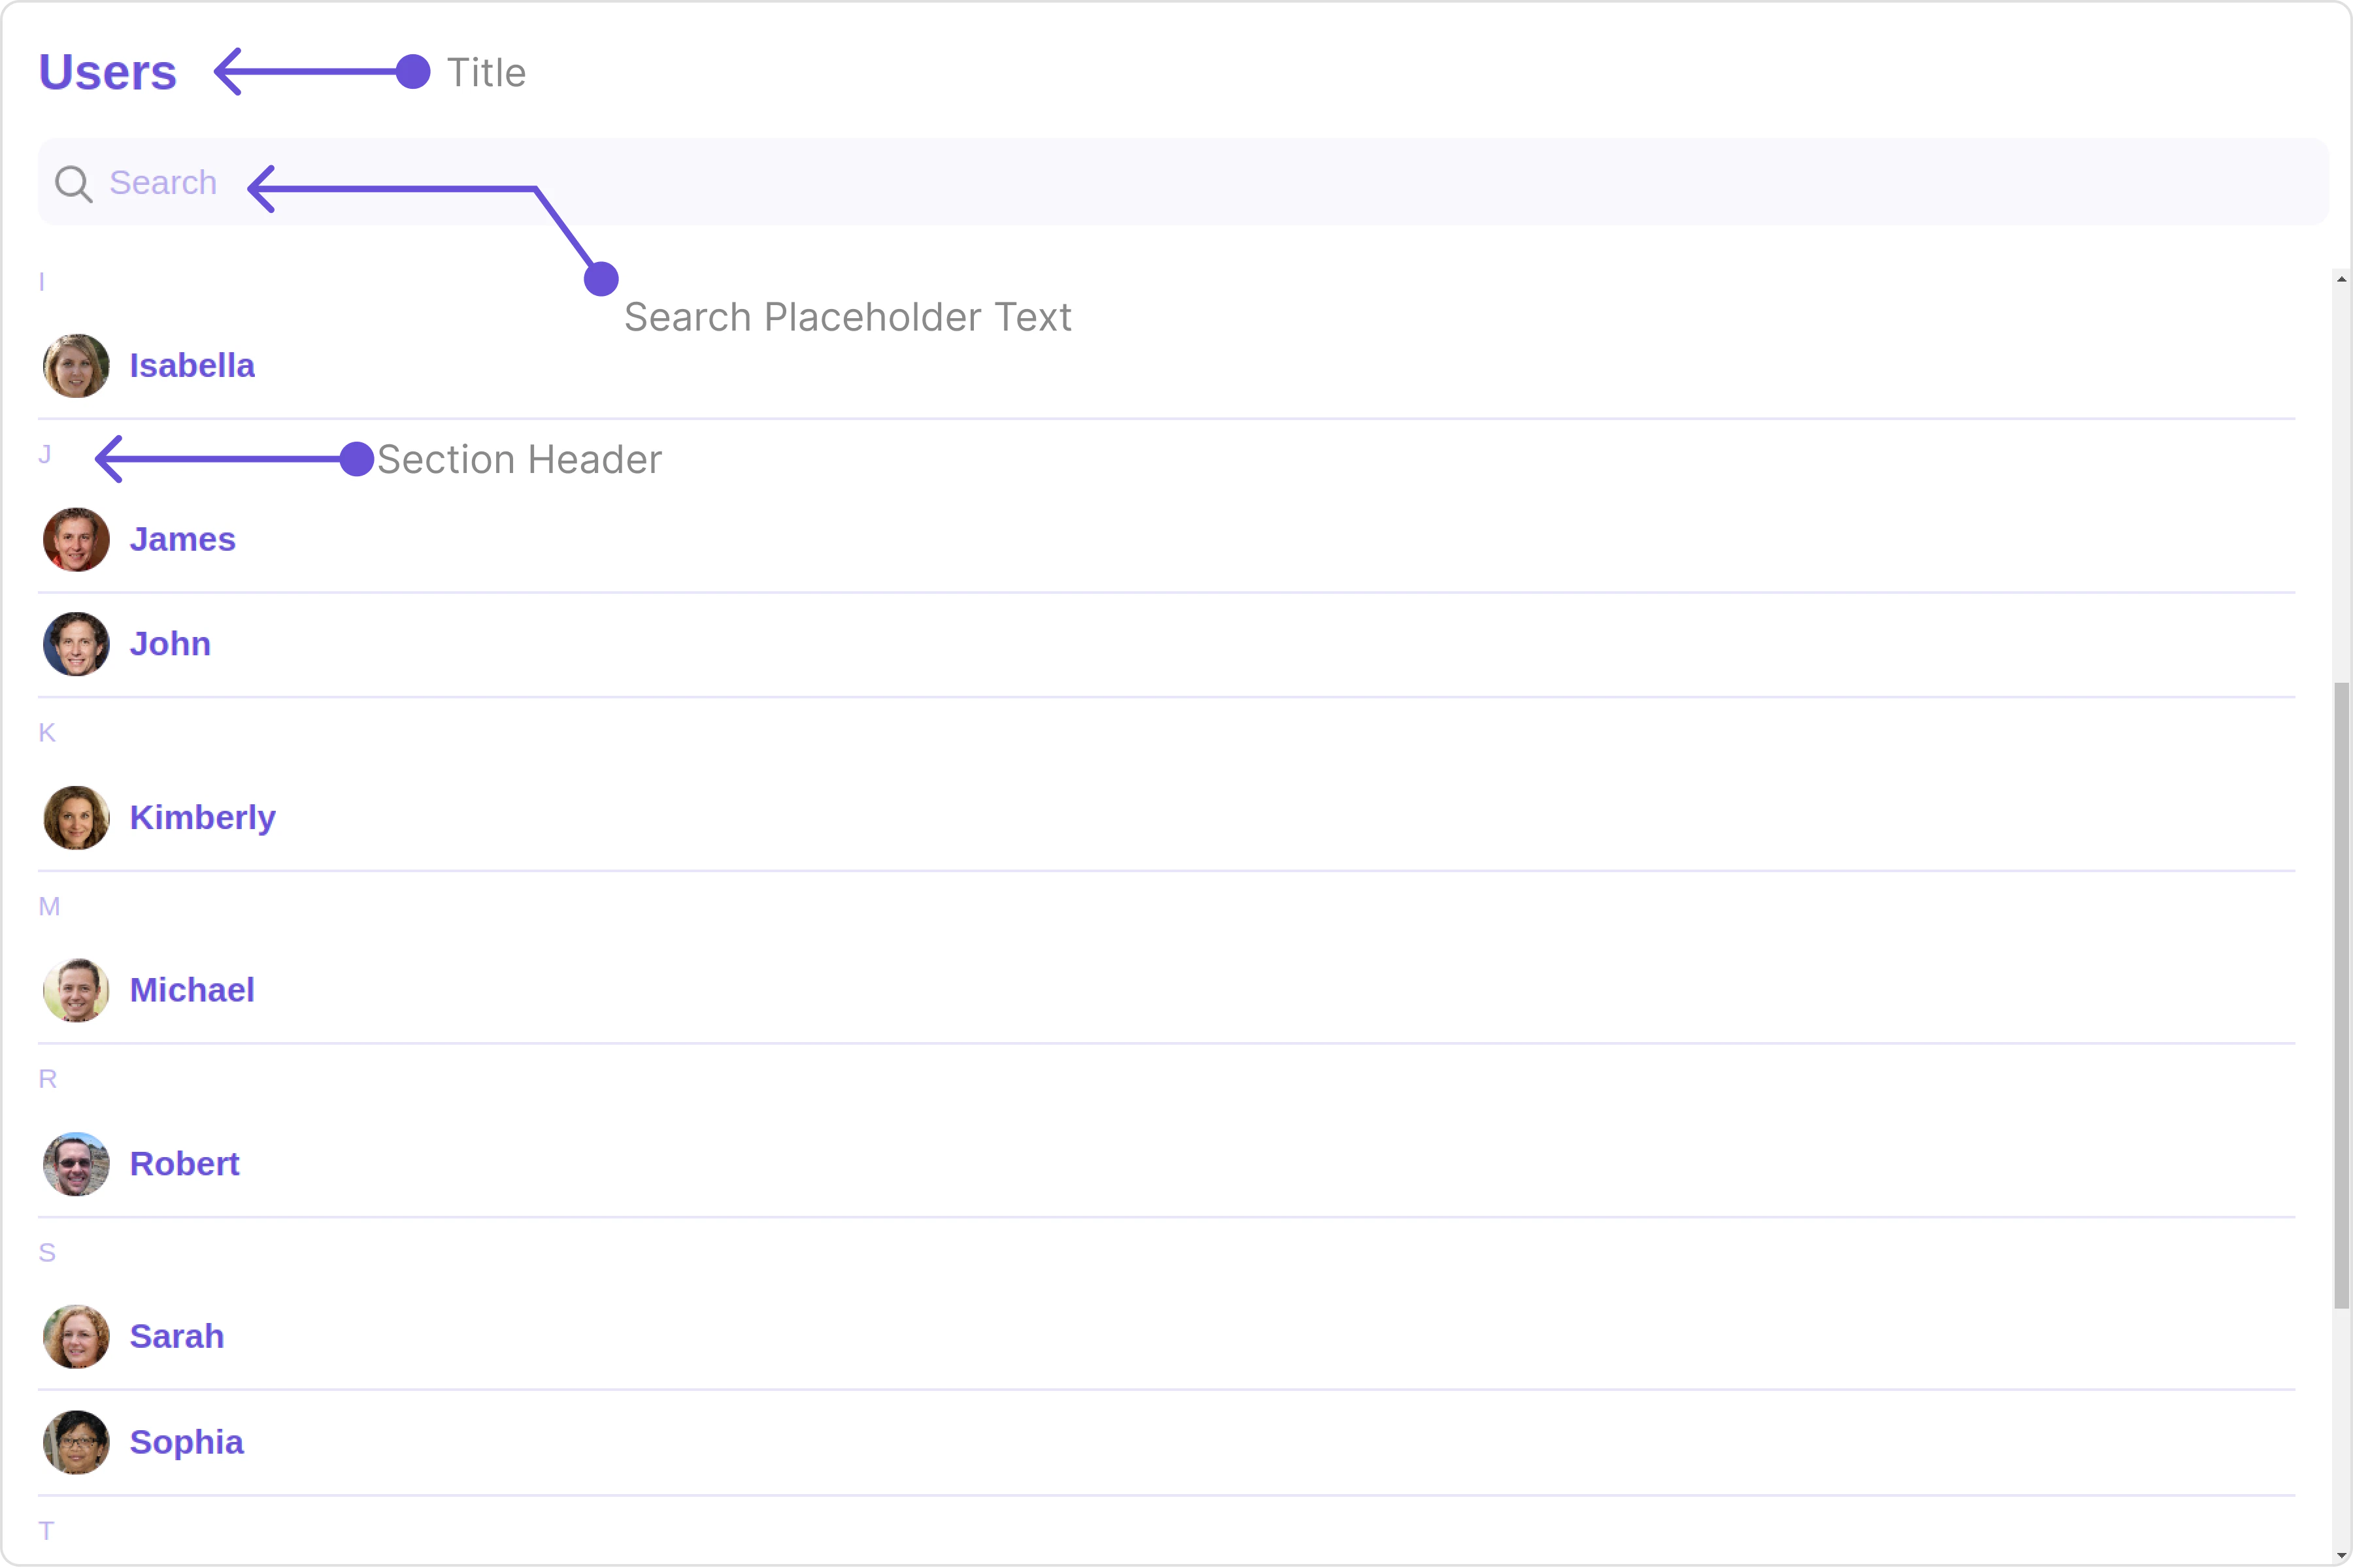Click John's profile avatar

pyautogui.click(x=76, y=644)
